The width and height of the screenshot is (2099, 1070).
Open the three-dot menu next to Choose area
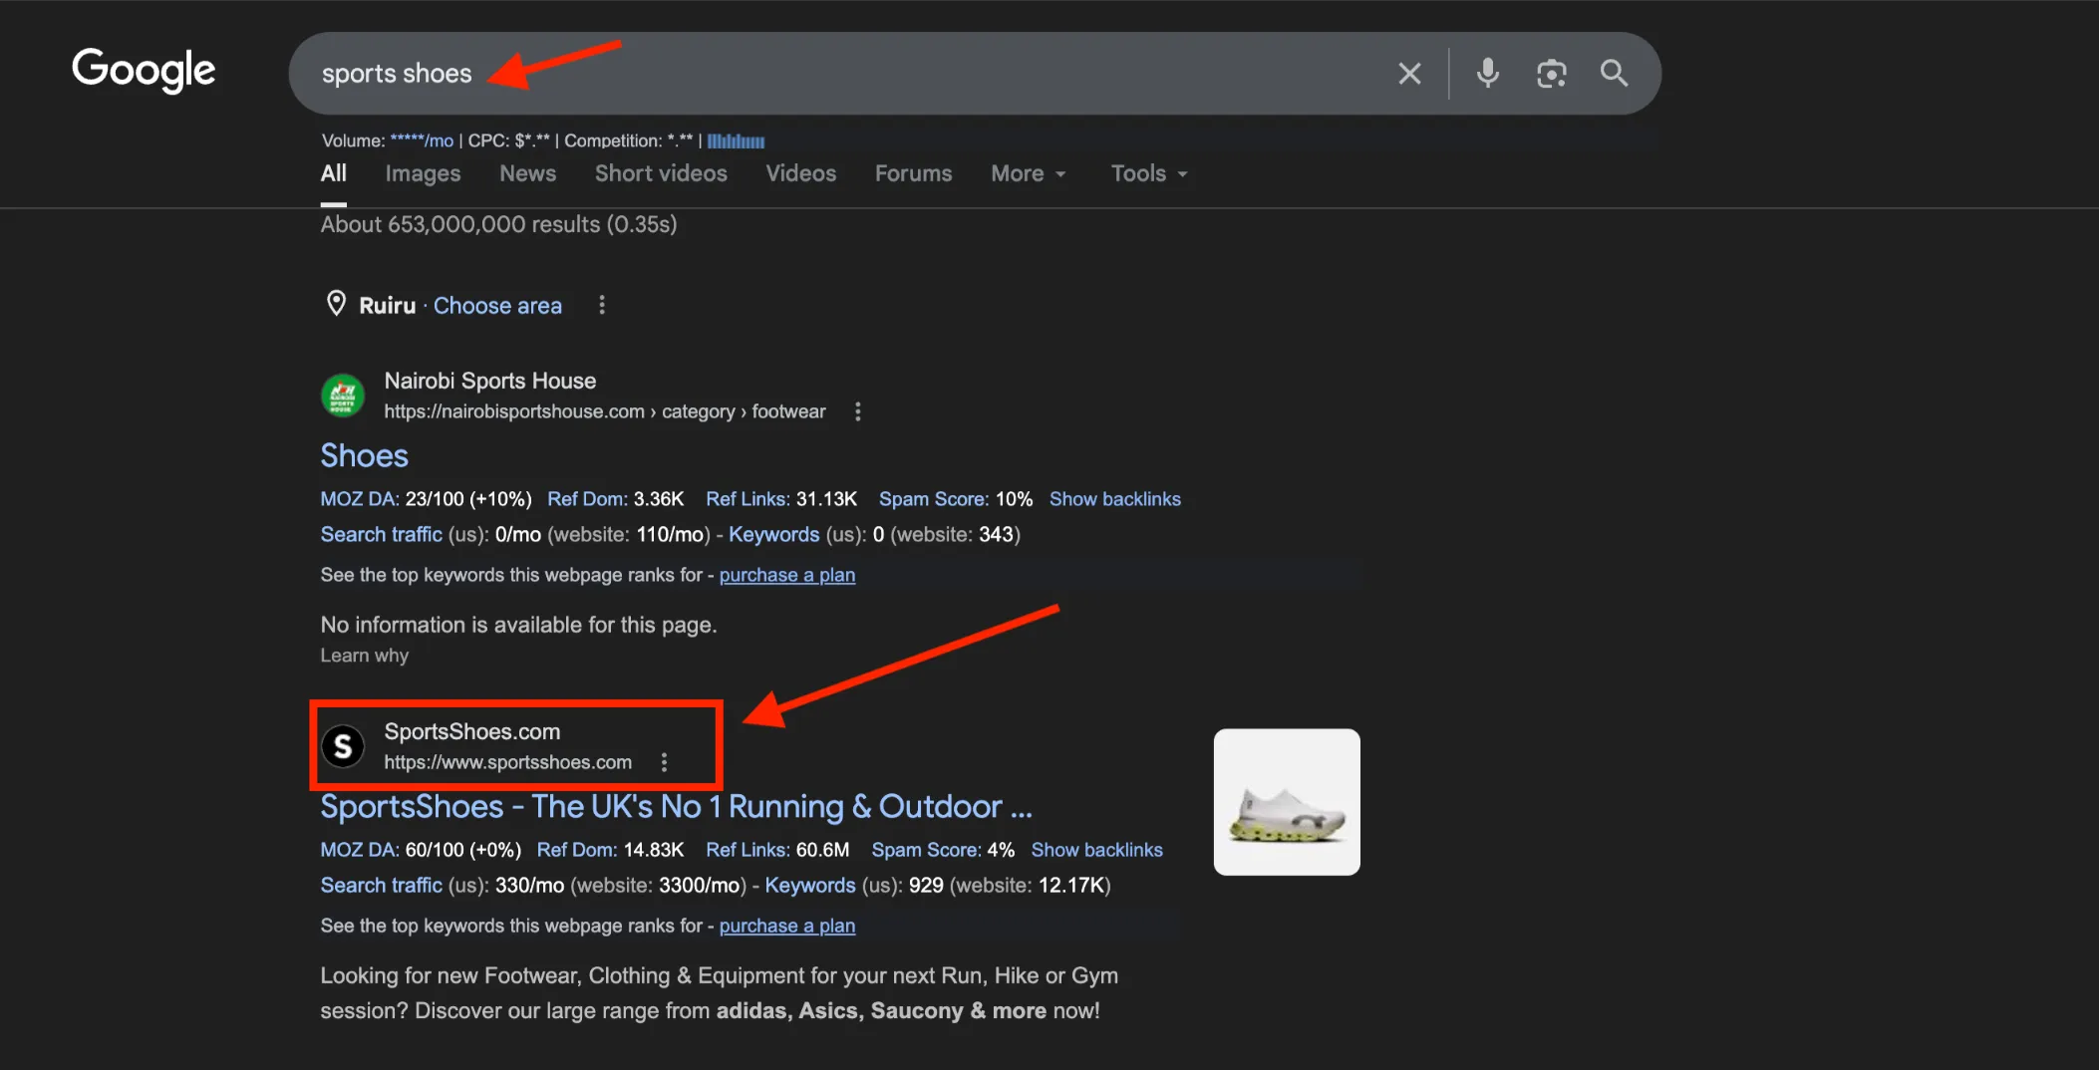[602, 305]
